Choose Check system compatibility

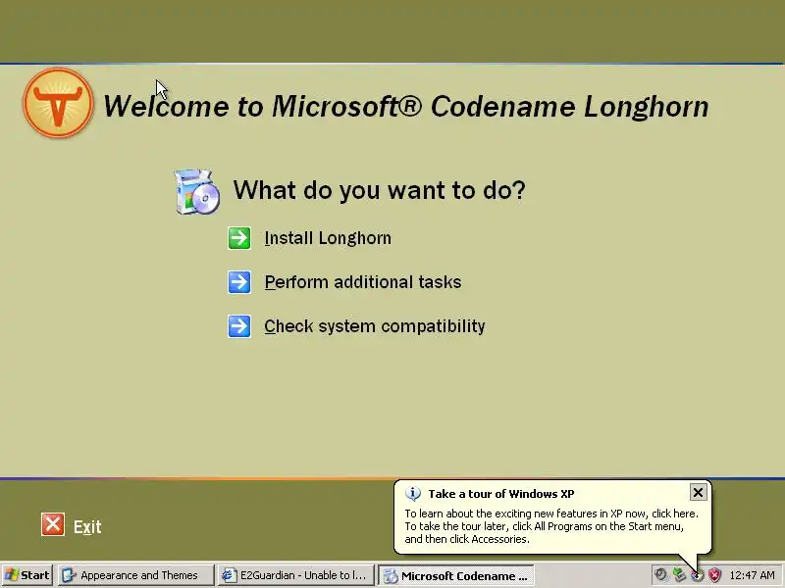[375, 326]
